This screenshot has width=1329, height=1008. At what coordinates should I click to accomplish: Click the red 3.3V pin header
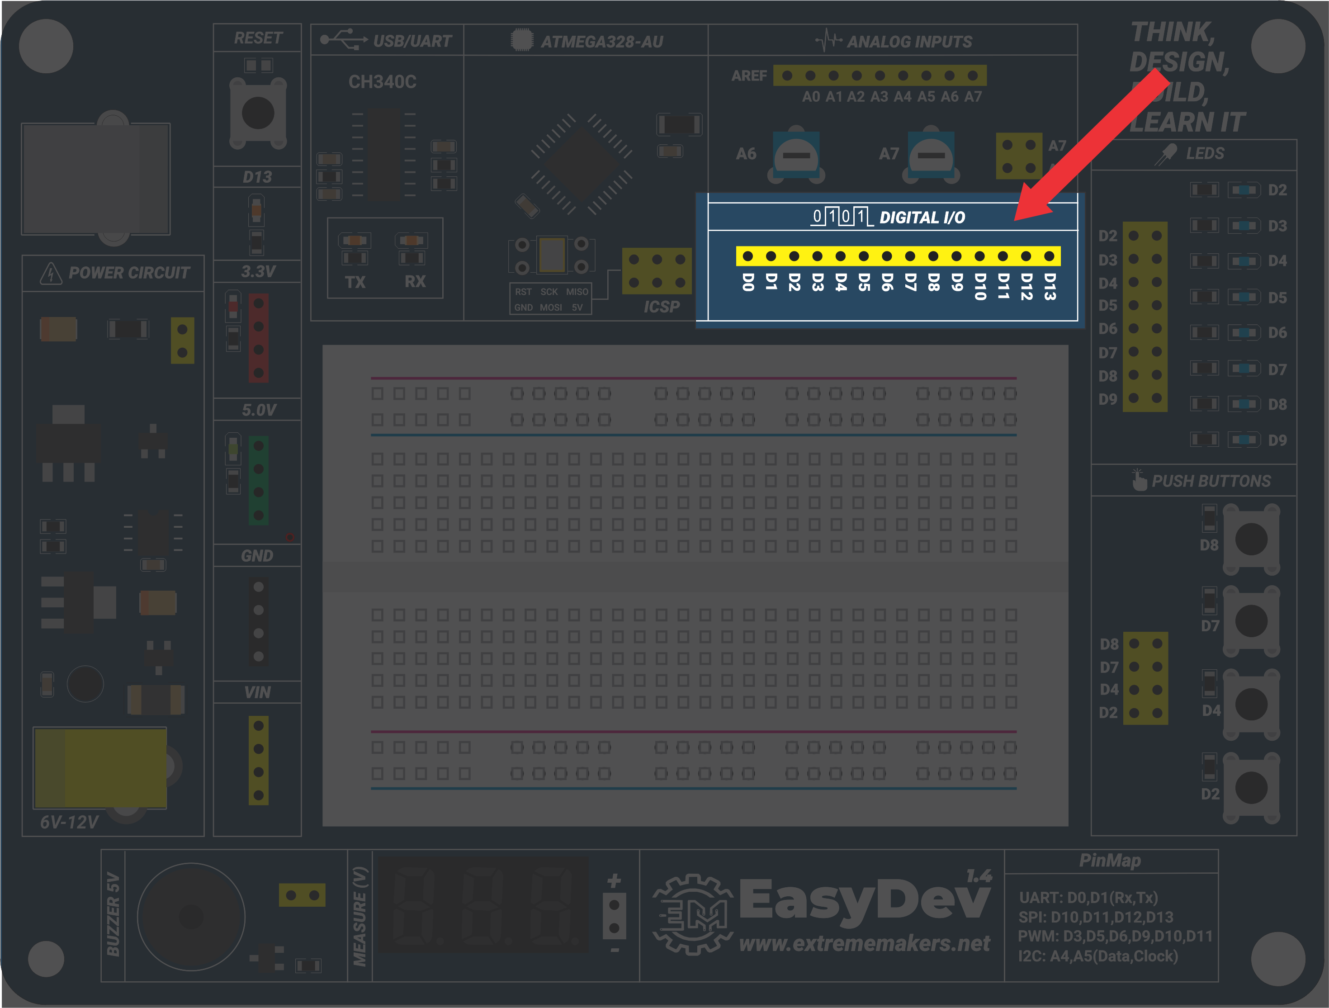[258, 338]
